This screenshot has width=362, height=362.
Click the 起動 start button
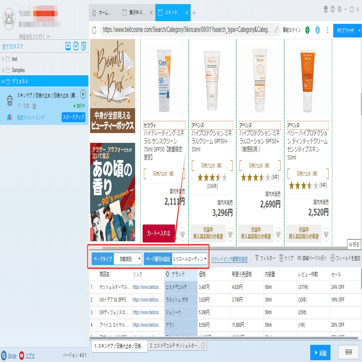tap(320, 352)
